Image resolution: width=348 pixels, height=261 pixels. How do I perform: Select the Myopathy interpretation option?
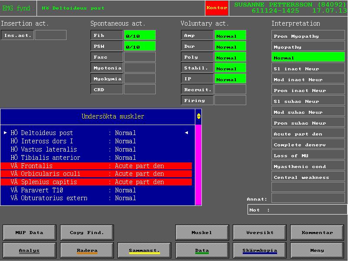tap(308, 46)
